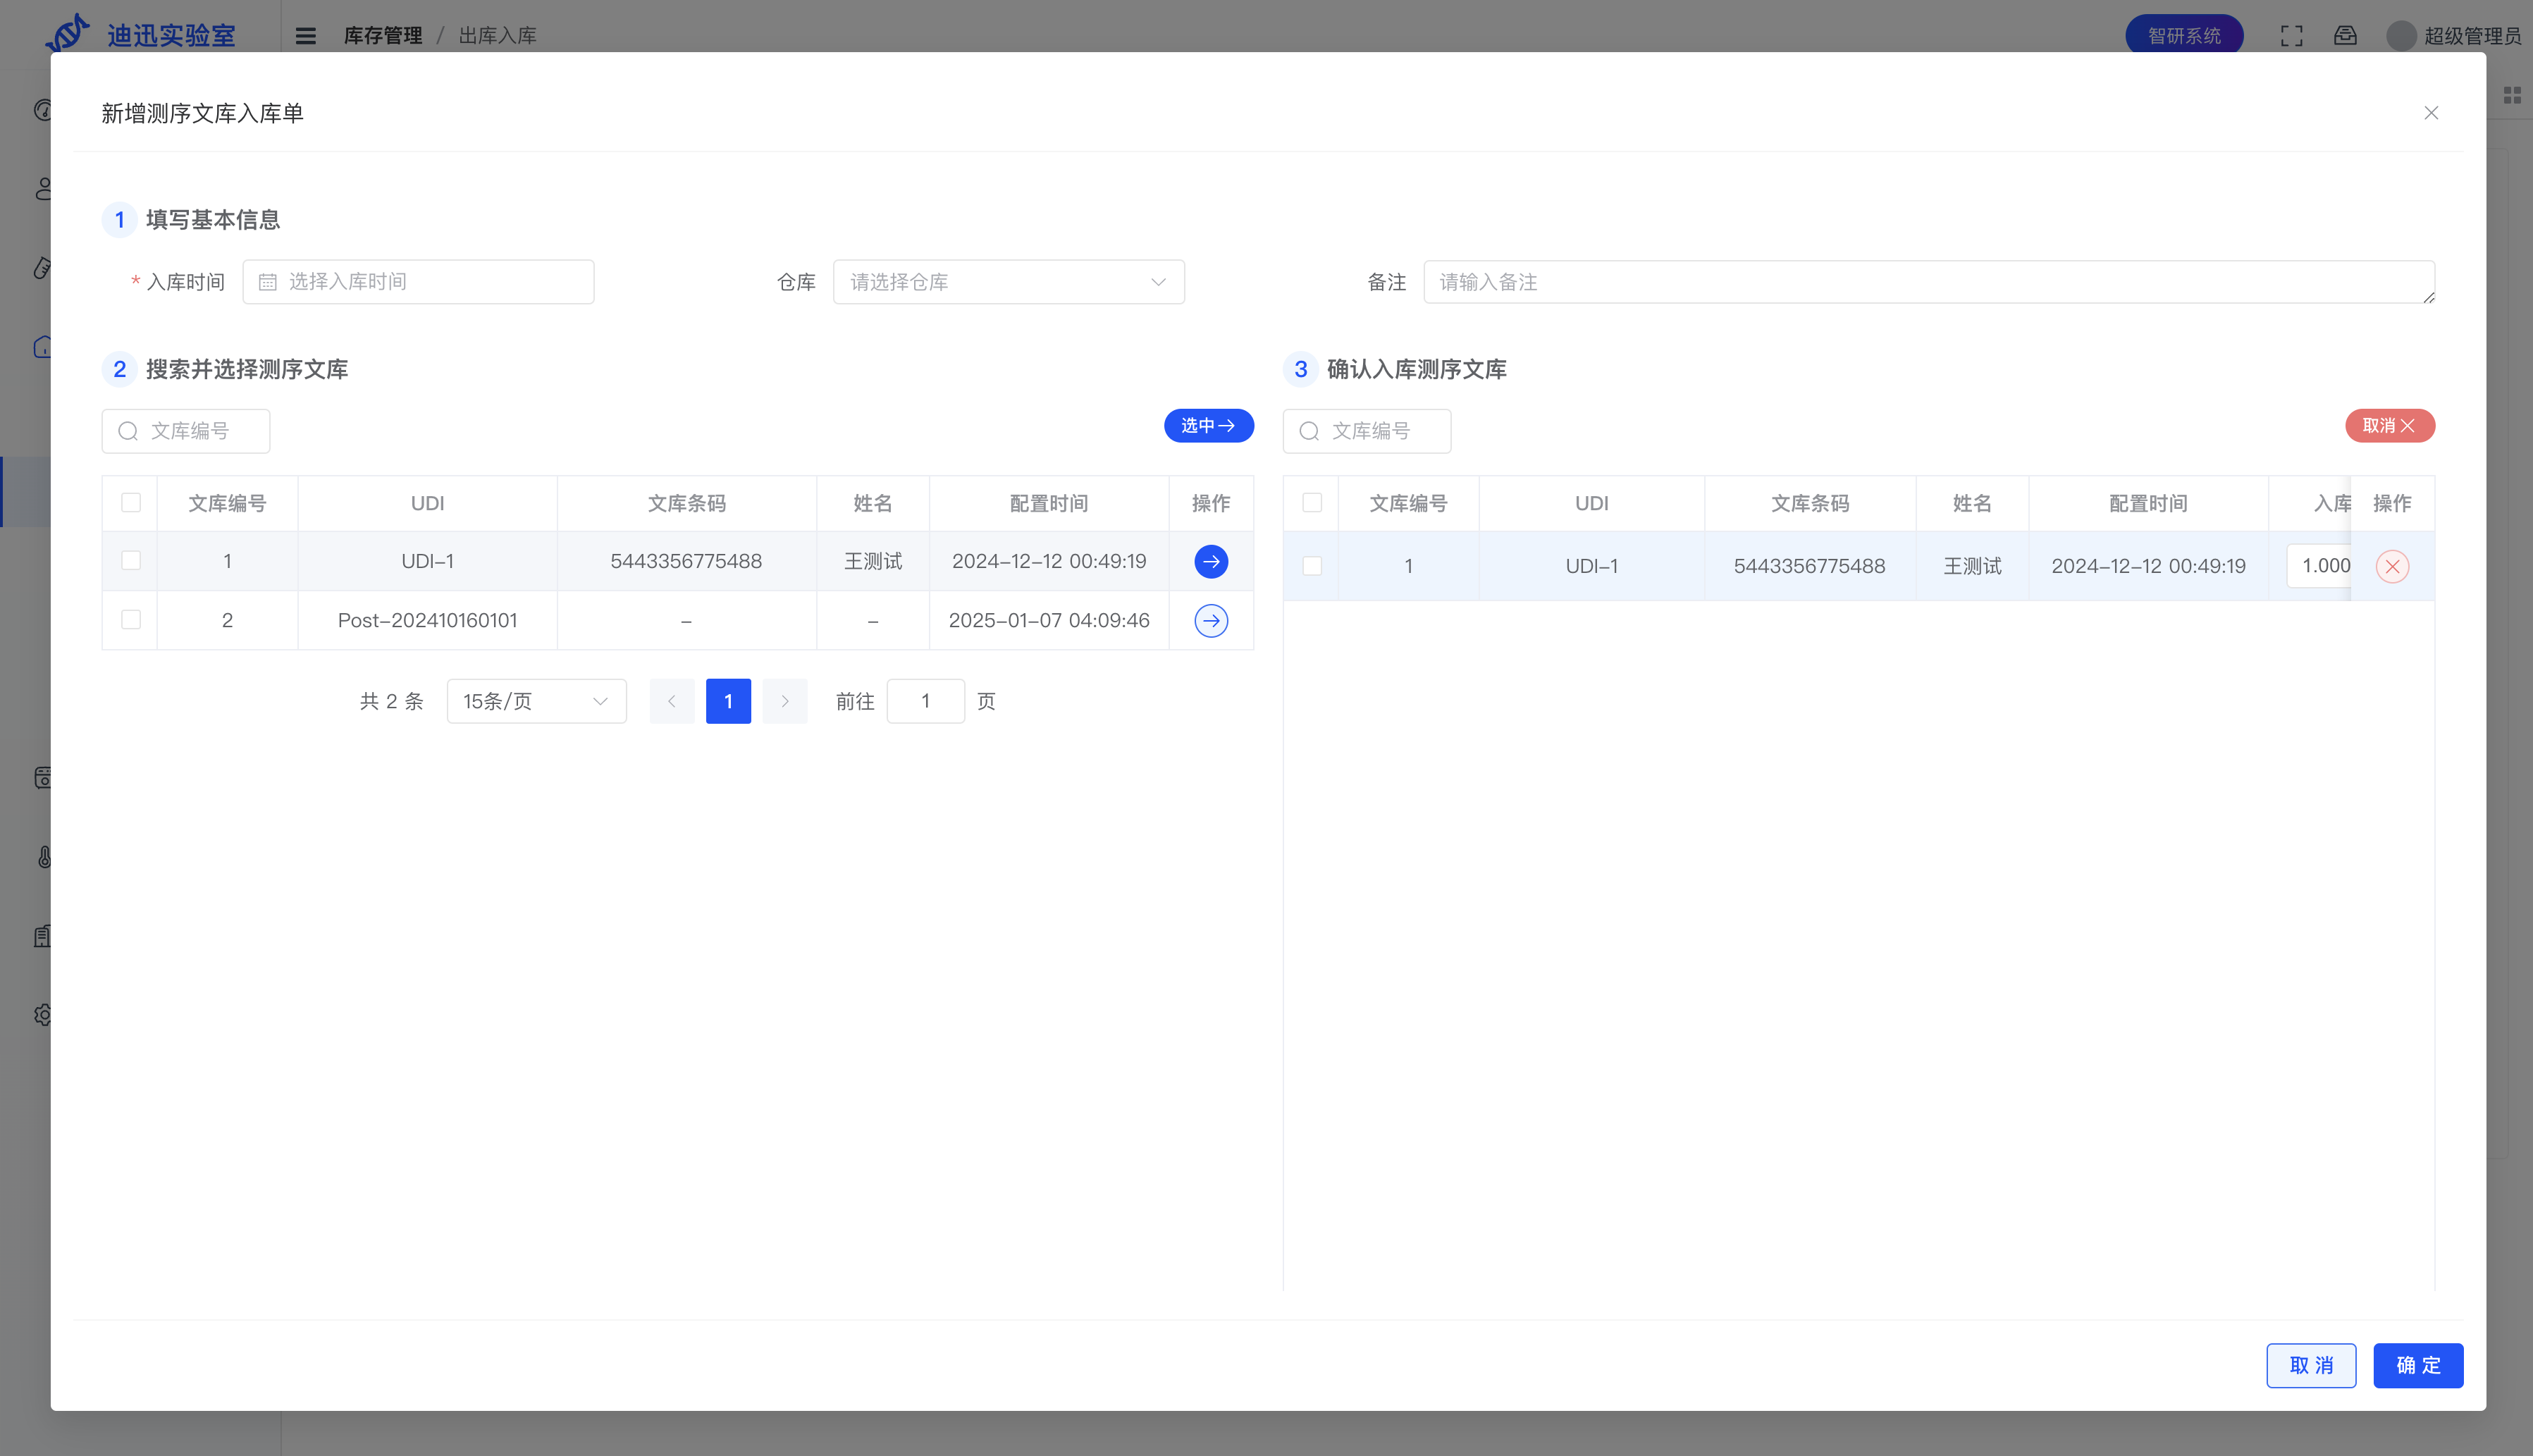This screenshot has height=1456, width=2533.
Task: Click search icon in left 文库编号 box
Action: click(128, 431)
